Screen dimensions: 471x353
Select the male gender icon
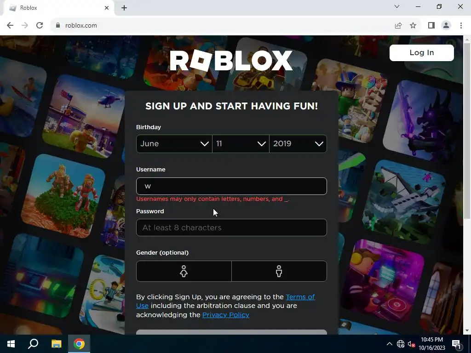[279, 271]
